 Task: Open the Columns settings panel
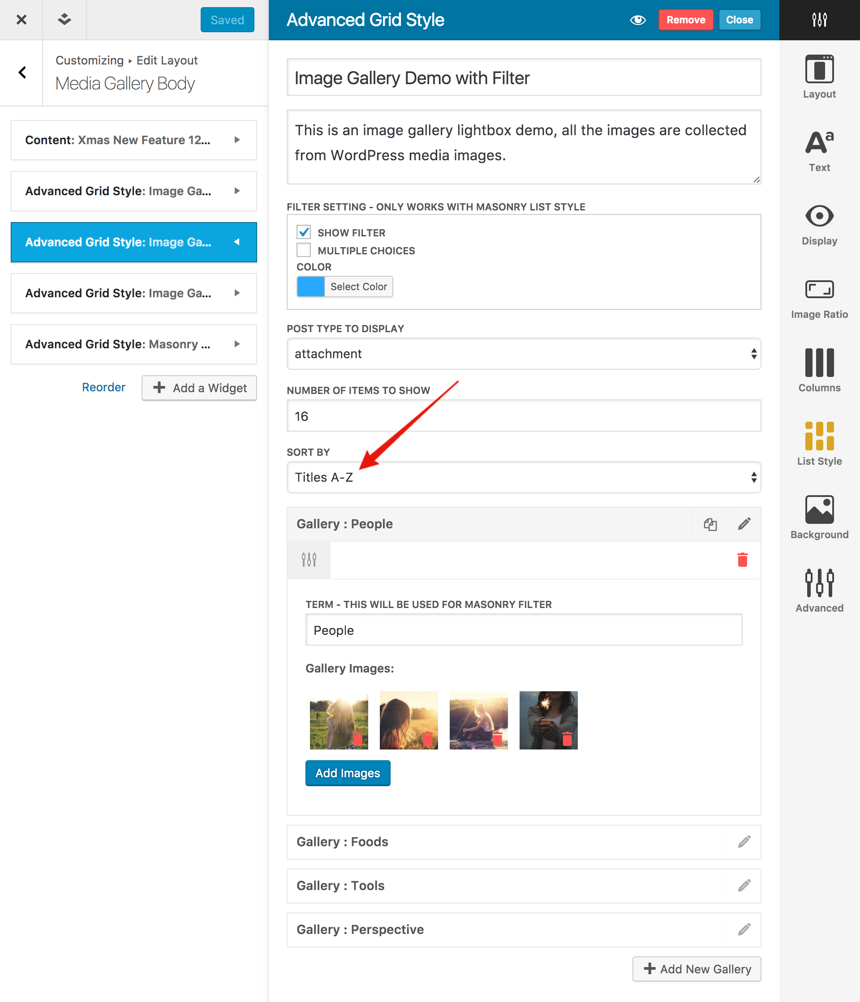pos(819,370)
